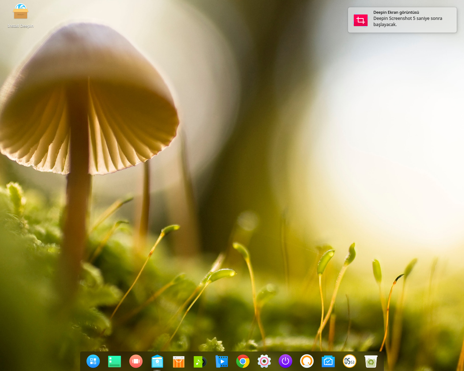Click the green Show Desktop dock icon
This screenshot has height=371, width=464.
(115, 361)
